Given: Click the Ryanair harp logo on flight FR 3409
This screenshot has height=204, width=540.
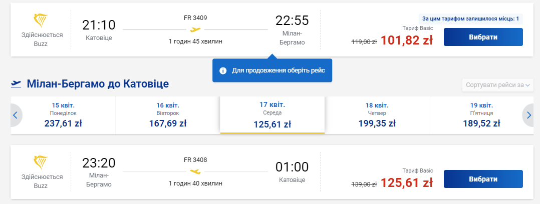Looking at the screenshot, I should pyautogui.click(x=41, y=20).
